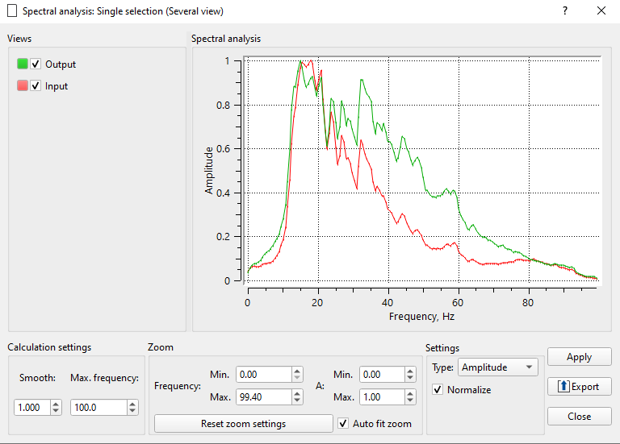
Task: Toggle the Auto fit zoom checkbox
Action: [x=343, y=424]
